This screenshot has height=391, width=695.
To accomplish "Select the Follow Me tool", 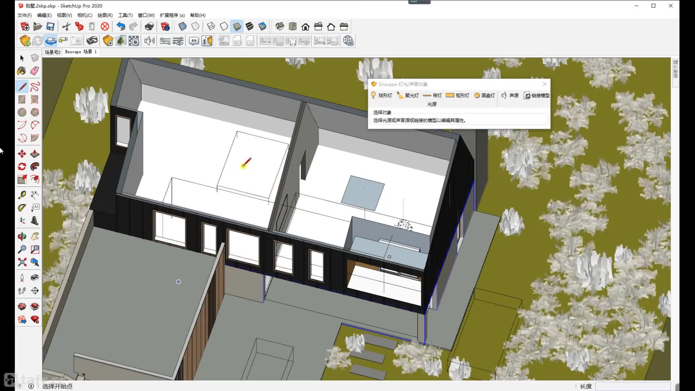I will (35, 167).
